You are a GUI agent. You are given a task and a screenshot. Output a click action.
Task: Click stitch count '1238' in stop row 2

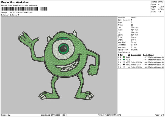(128, 60)
